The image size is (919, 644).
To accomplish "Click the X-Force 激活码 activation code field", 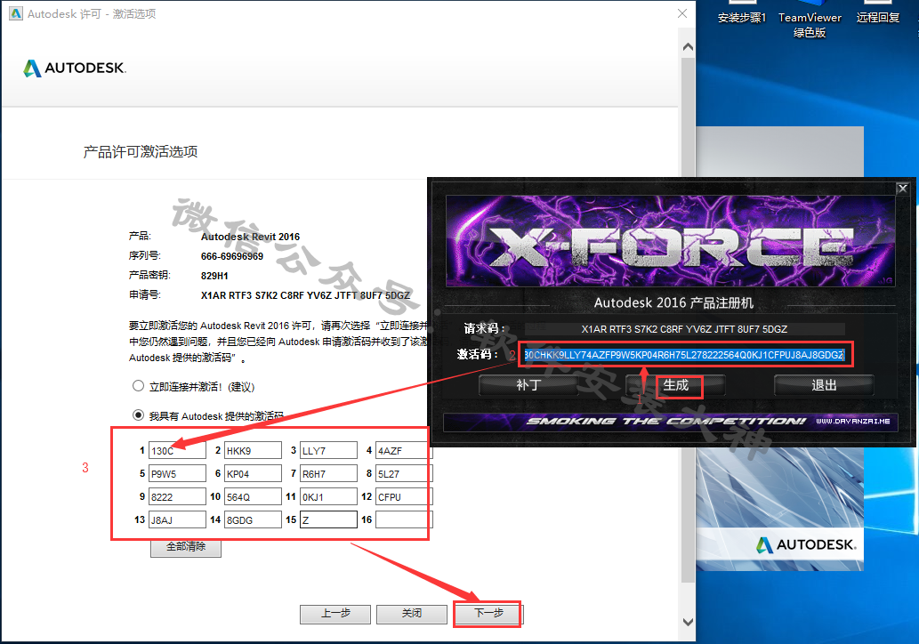I will (684, 355).
